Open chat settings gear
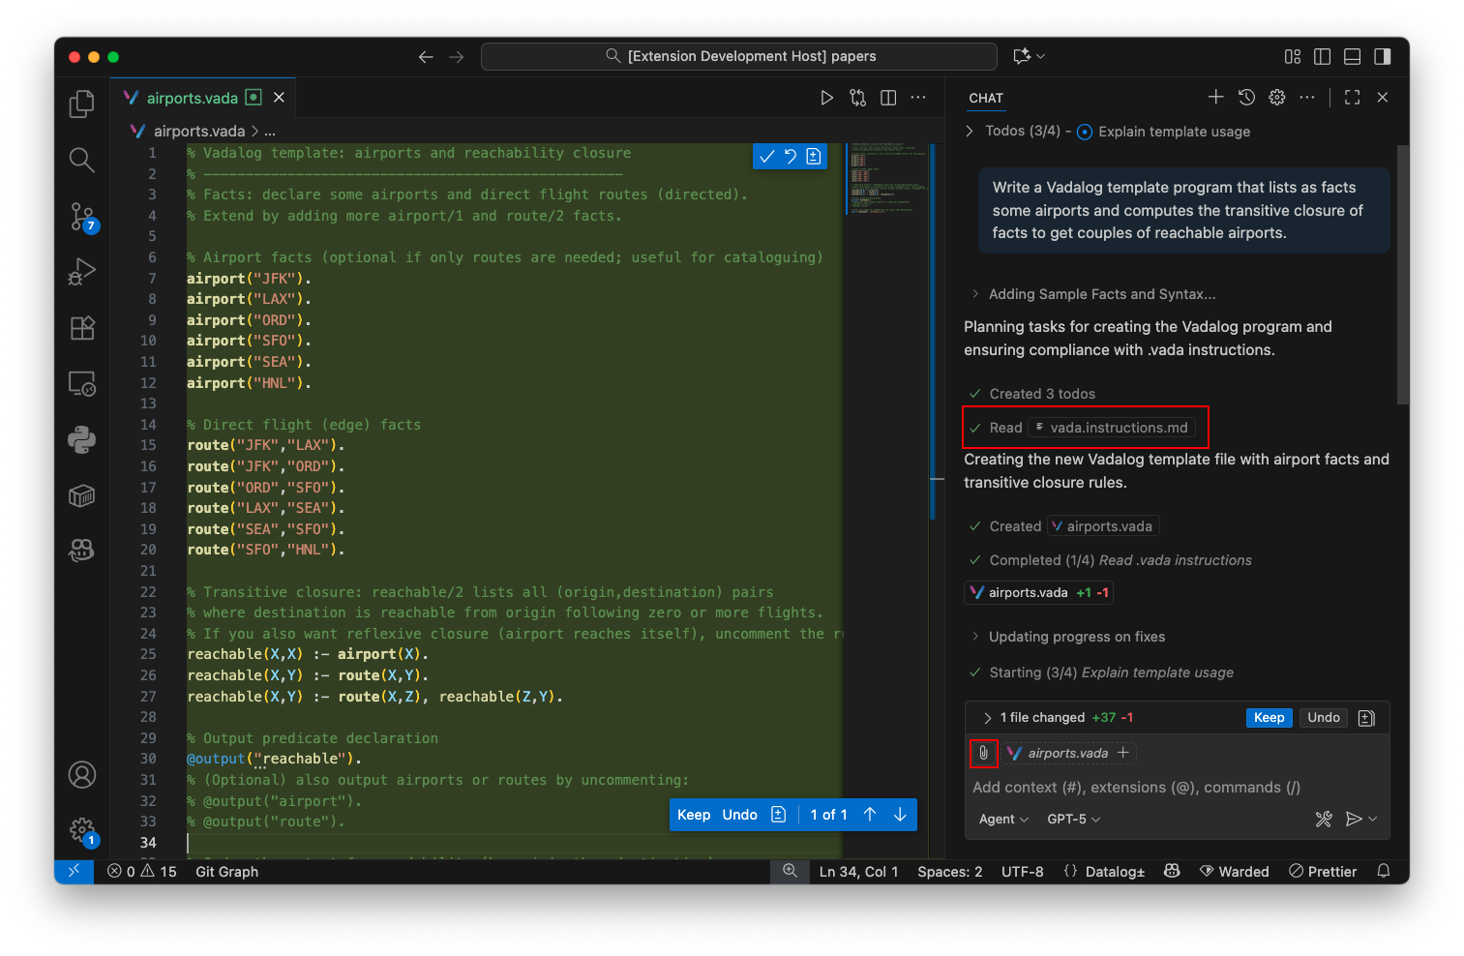Image resolution: width=1464 pixels, height=956 pixels. (1277, 97)
